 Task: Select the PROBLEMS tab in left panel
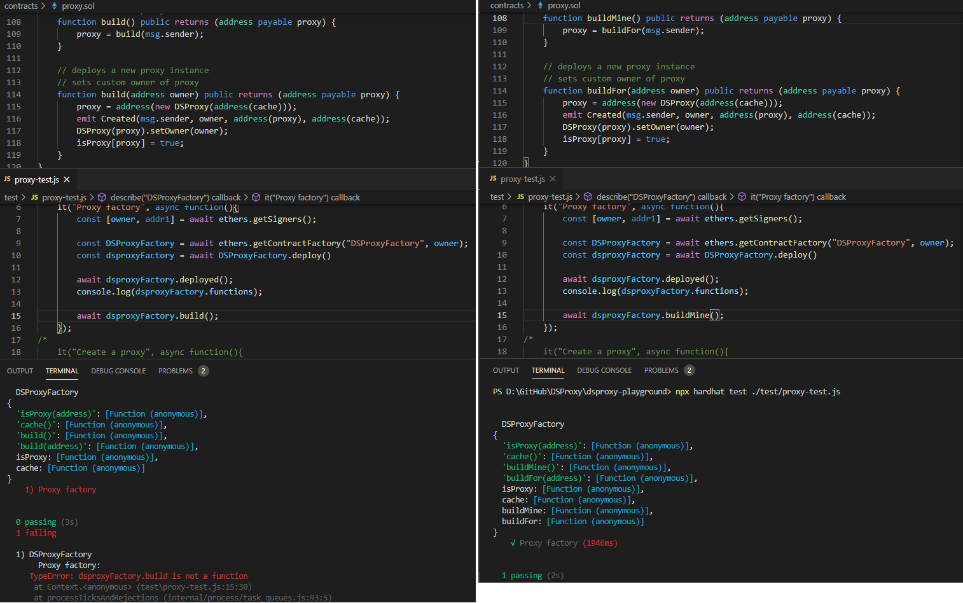point(174,371)
